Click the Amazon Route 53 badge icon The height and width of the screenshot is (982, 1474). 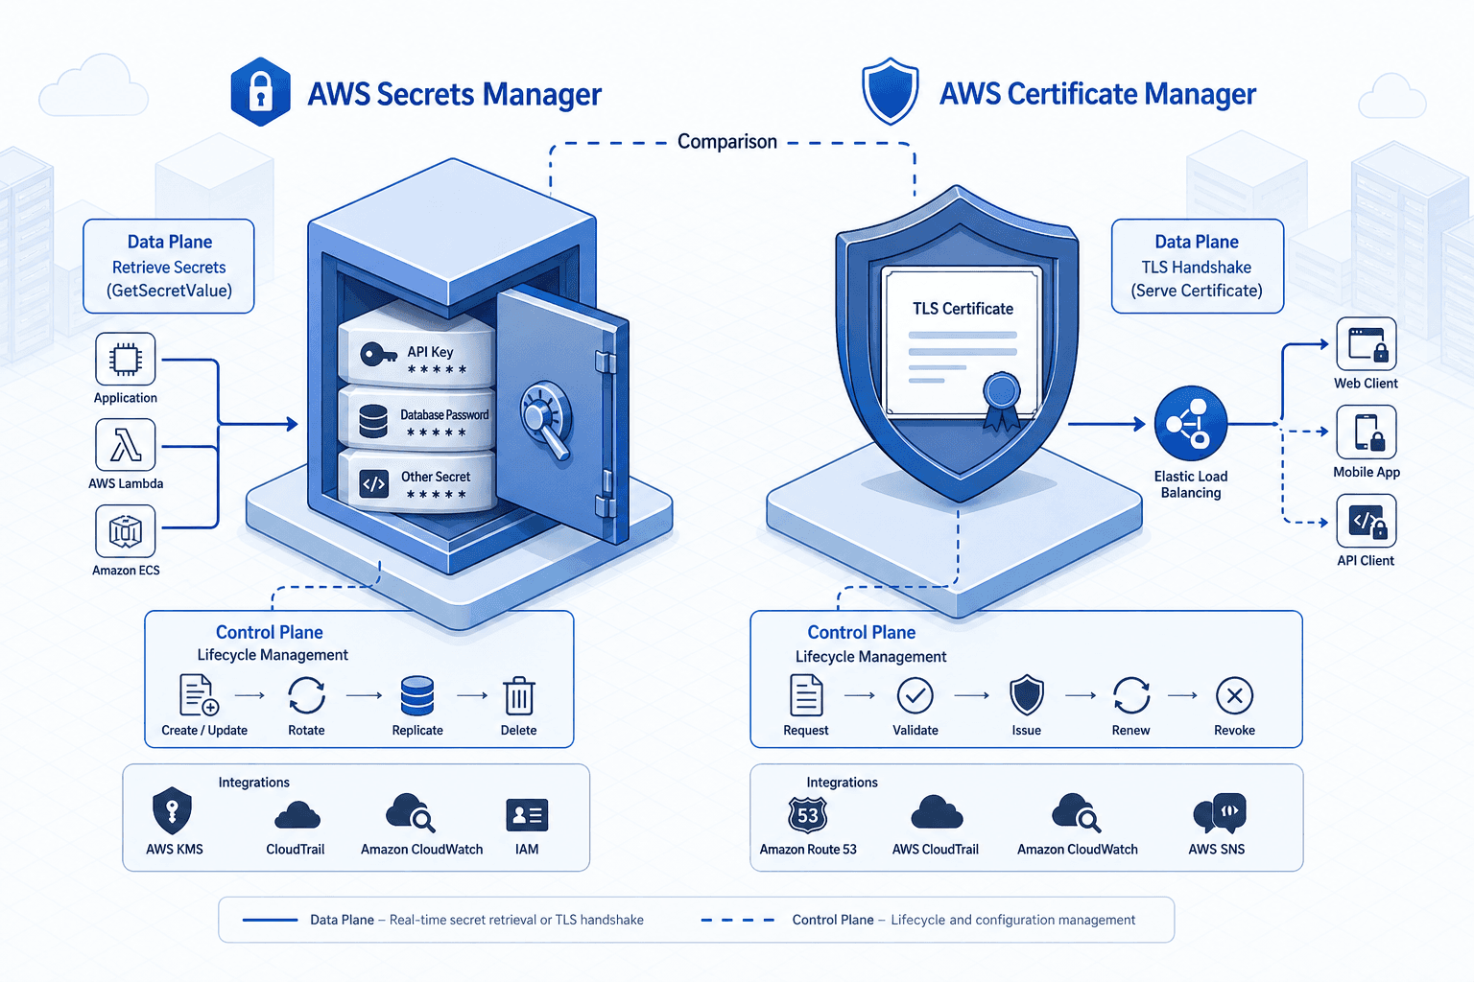[808, 815]
